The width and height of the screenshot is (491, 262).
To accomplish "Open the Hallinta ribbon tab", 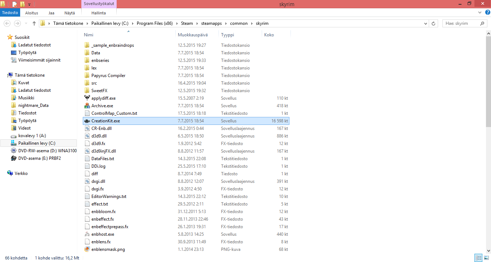I will 99,13.
